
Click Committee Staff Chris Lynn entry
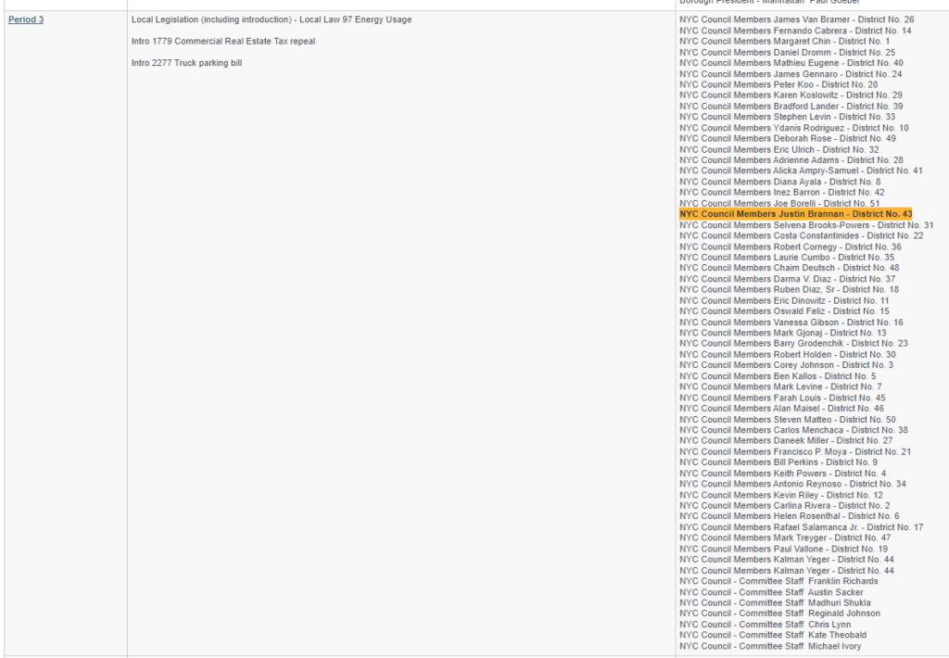pos(765,624)
